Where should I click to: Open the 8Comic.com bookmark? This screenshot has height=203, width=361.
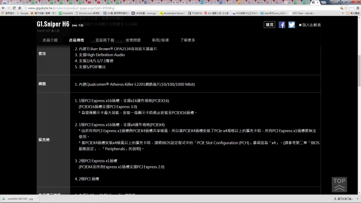click(88, 13)
